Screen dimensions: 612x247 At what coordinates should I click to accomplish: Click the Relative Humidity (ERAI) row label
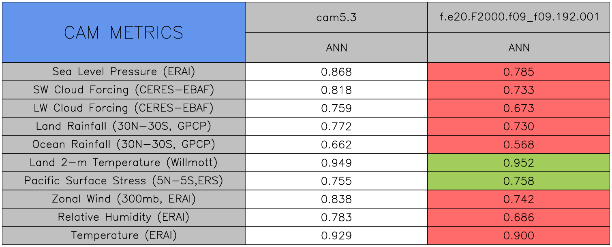[x=124, y=217]
